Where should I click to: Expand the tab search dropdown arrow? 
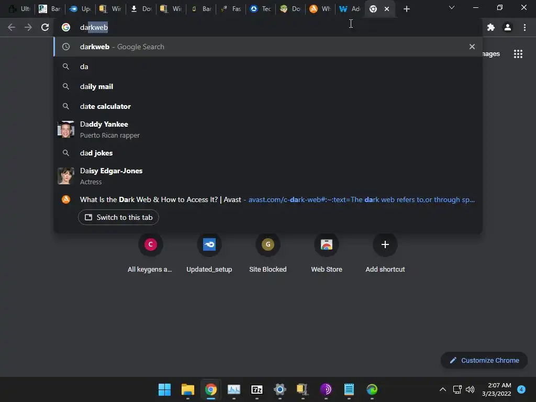[x=452, y=7]
